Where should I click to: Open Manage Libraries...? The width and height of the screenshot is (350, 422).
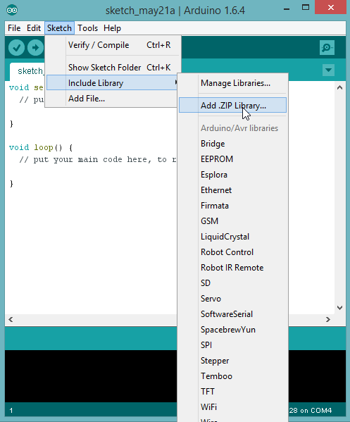coord(232,83)
